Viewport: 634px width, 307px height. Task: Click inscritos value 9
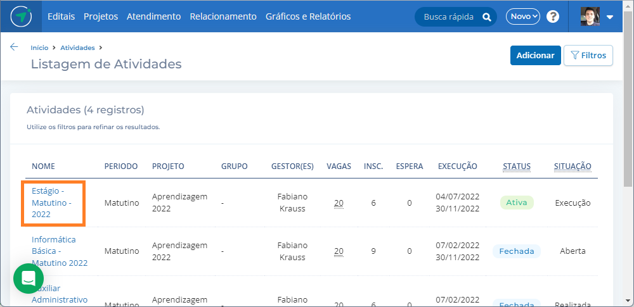coord(373,251)
